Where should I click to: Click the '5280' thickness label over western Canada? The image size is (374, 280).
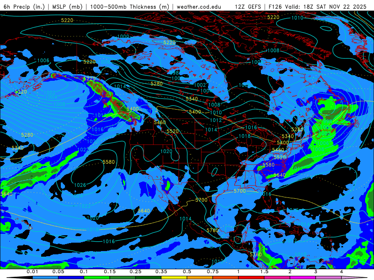(x=157, y=84)
